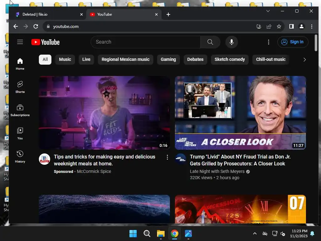Screen dimensions: 321x241
Task: Select the Sketch comedy chip
Action: pos(230,59)
